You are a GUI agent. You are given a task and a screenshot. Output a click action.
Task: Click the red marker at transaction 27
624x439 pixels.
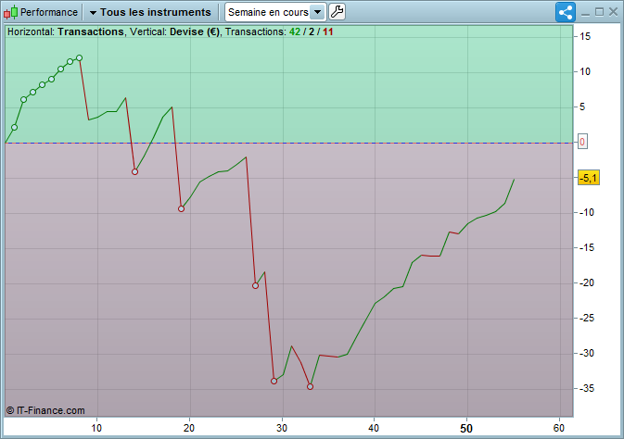click(256, 285)
